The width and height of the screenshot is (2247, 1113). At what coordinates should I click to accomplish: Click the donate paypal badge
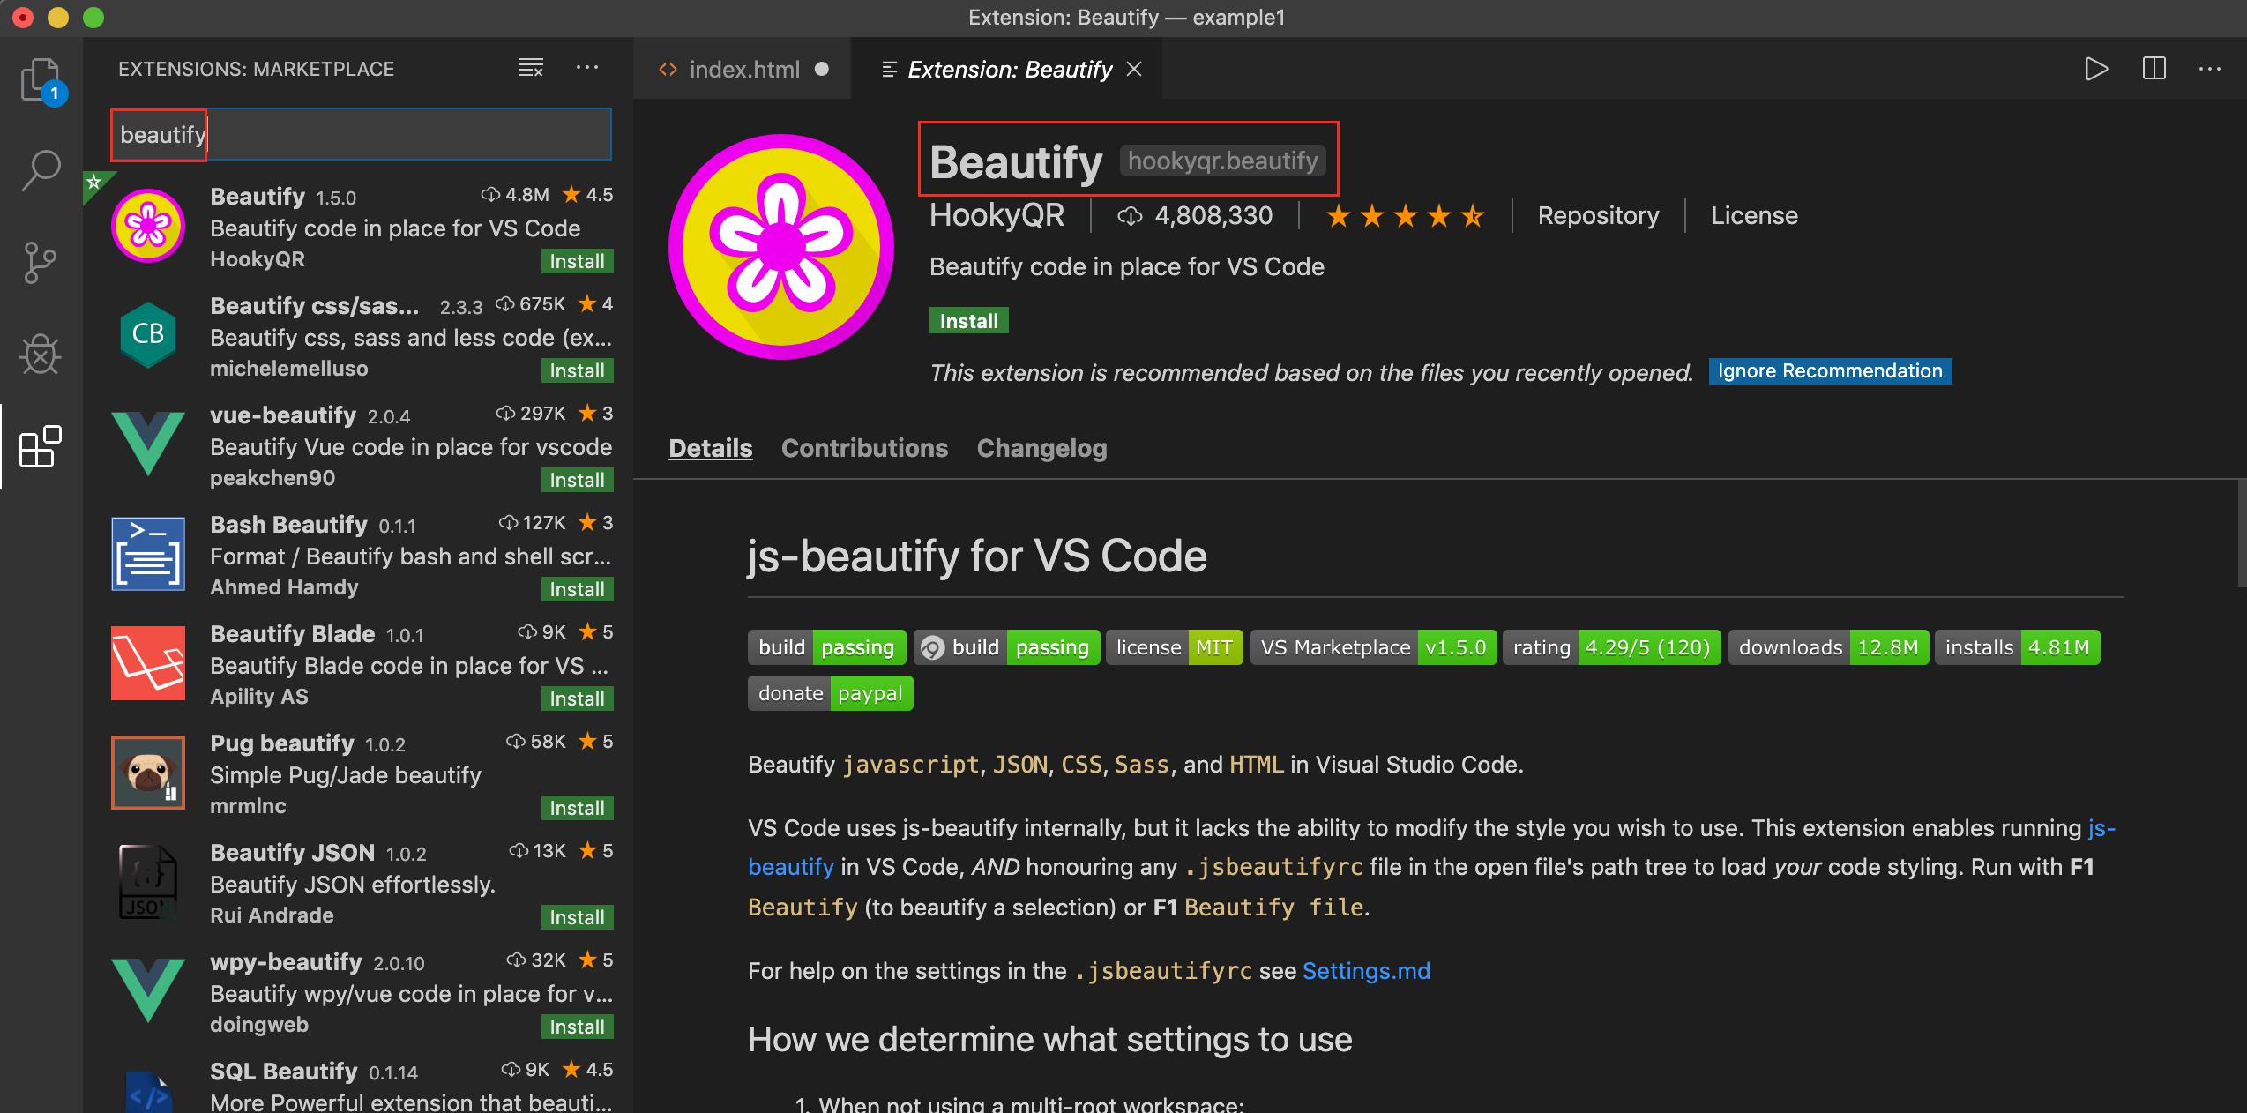tap(830, 694)
